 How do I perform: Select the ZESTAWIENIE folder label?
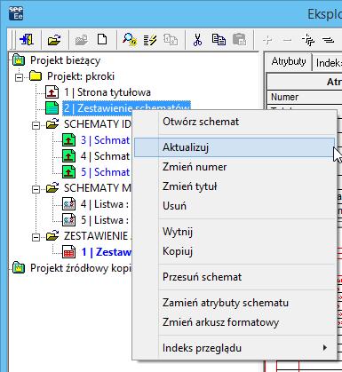click(x=98, y=236)
